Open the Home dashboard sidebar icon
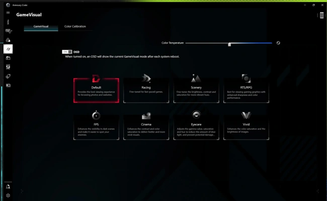This screenshot has height=201, width=327. (8, 22)
